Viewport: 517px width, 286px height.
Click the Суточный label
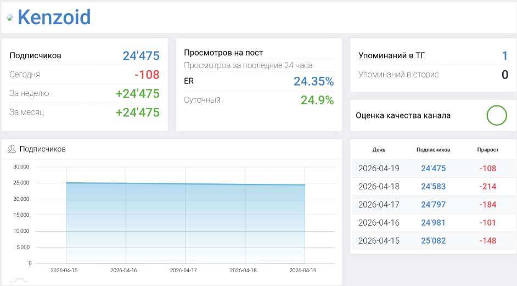202,100
